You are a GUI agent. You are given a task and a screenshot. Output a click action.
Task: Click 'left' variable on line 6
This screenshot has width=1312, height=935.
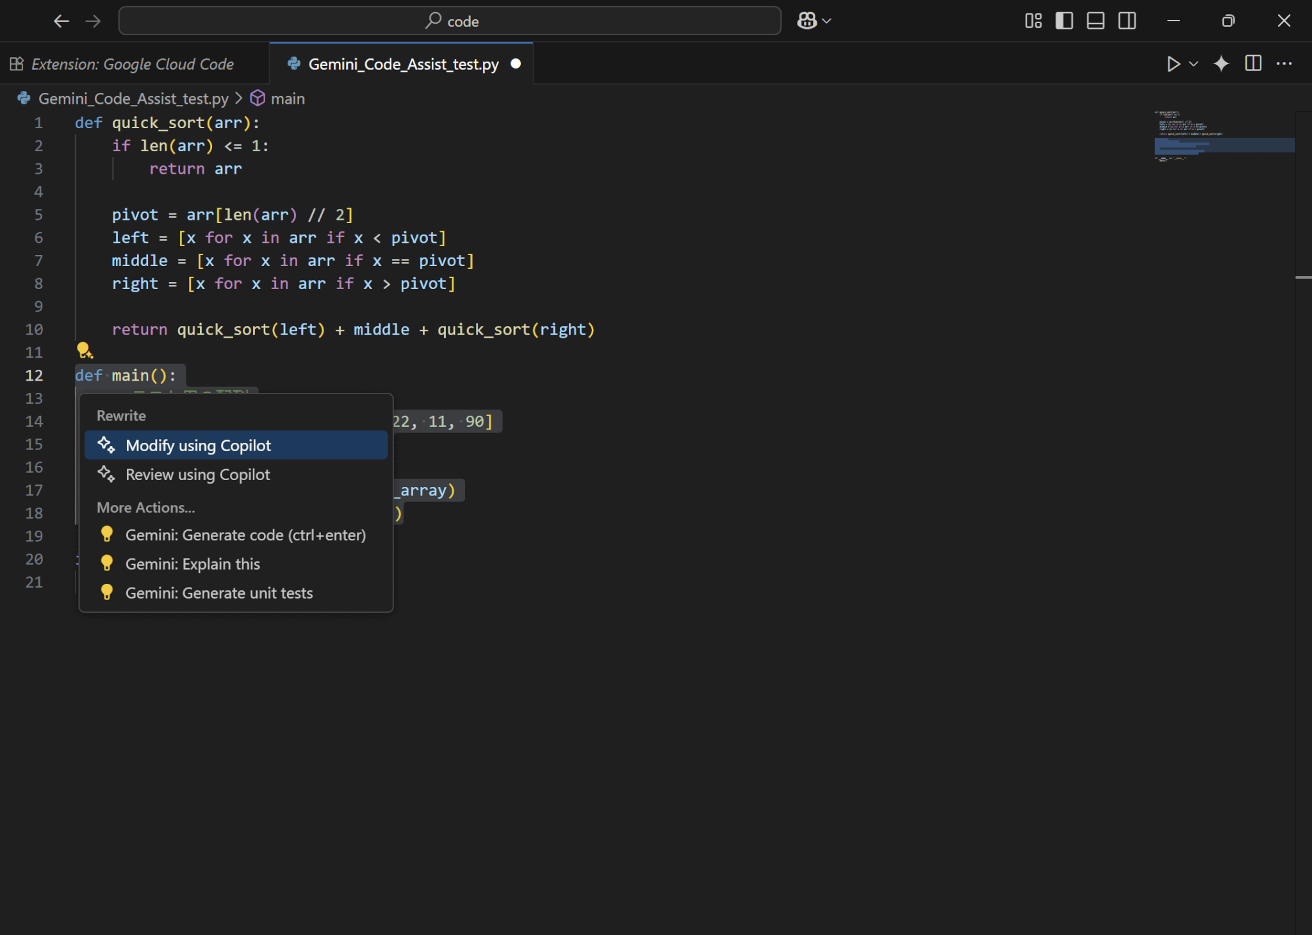coord(131,238)
